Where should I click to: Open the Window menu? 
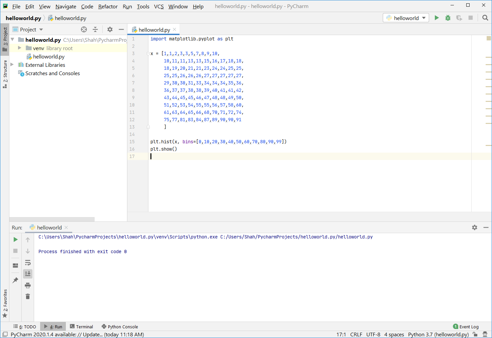click(x=178, y=6)
